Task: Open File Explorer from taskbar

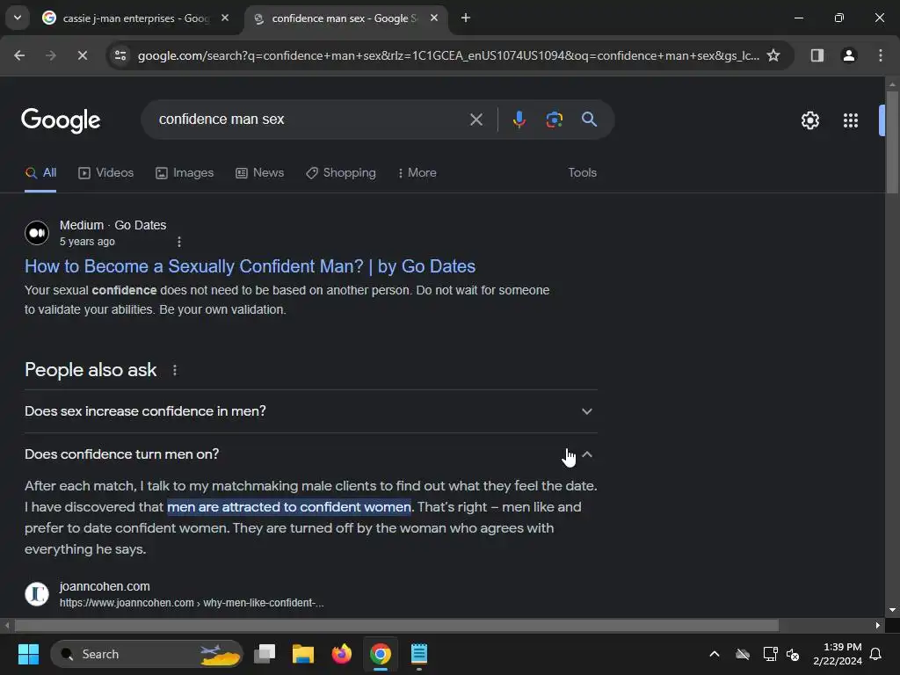Action: (303, 654)
